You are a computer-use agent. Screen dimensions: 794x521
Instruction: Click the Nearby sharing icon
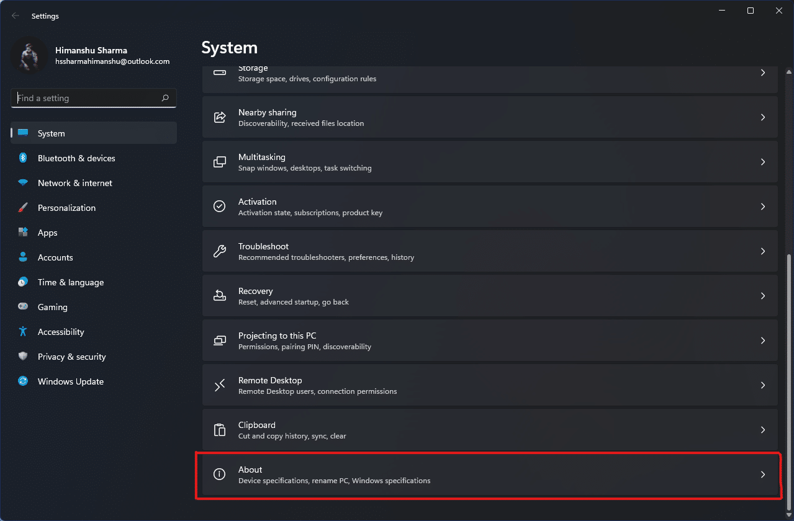coord(220,117)
